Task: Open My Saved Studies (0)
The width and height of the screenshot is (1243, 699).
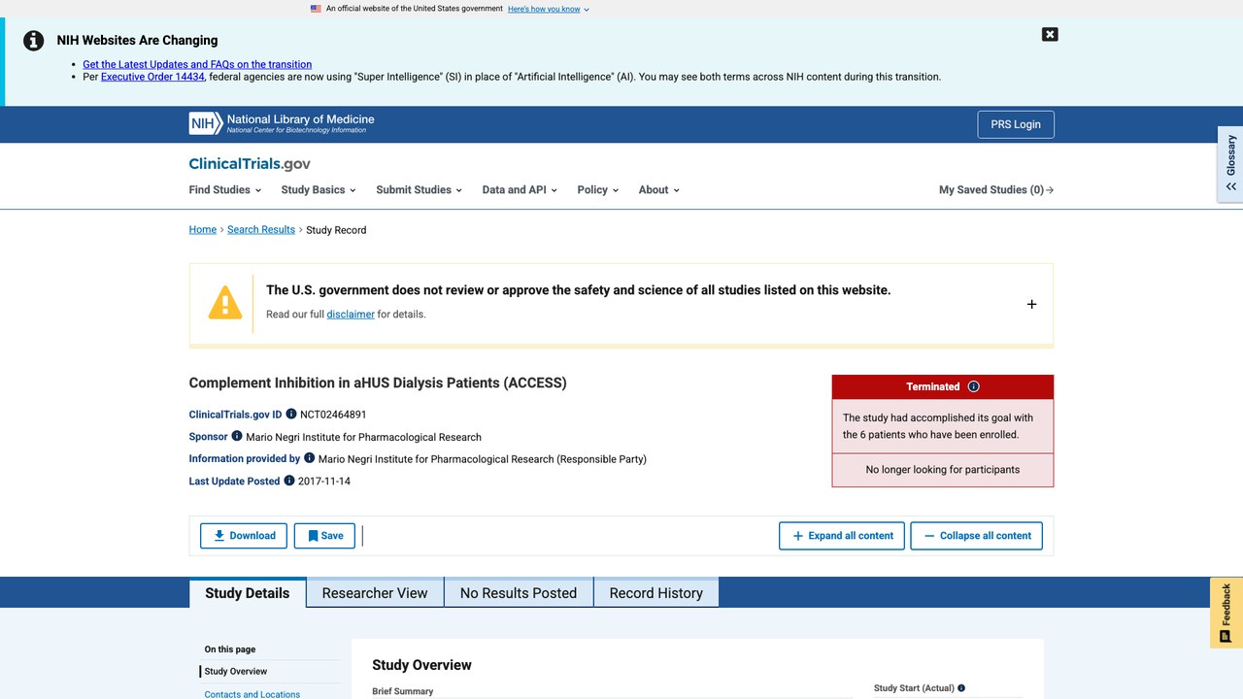Action: pos(996,190)
